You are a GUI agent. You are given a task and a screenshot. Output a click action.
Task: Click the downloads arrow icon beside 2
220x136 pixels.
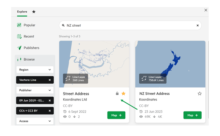tap(75, 117)
